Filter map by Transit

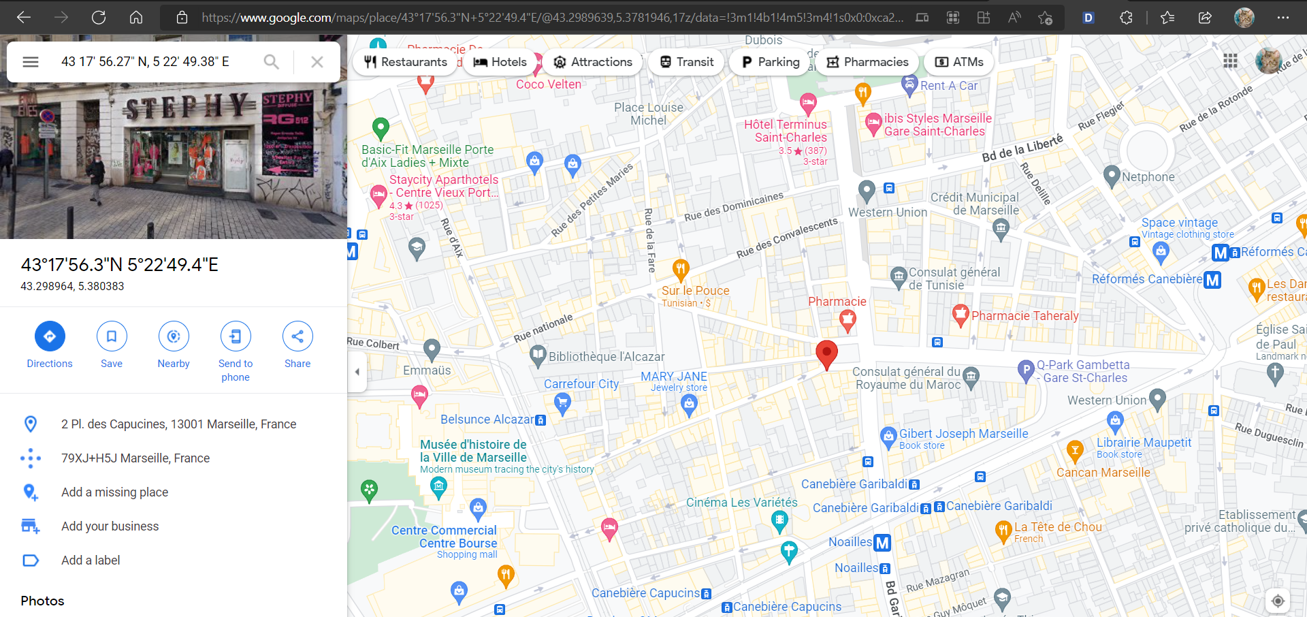click(x=686, y=62)
